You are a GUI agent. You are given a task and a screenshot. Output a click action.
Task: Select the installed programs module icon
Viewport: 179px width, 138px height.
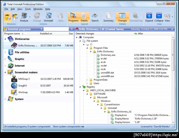click(7, 17)
